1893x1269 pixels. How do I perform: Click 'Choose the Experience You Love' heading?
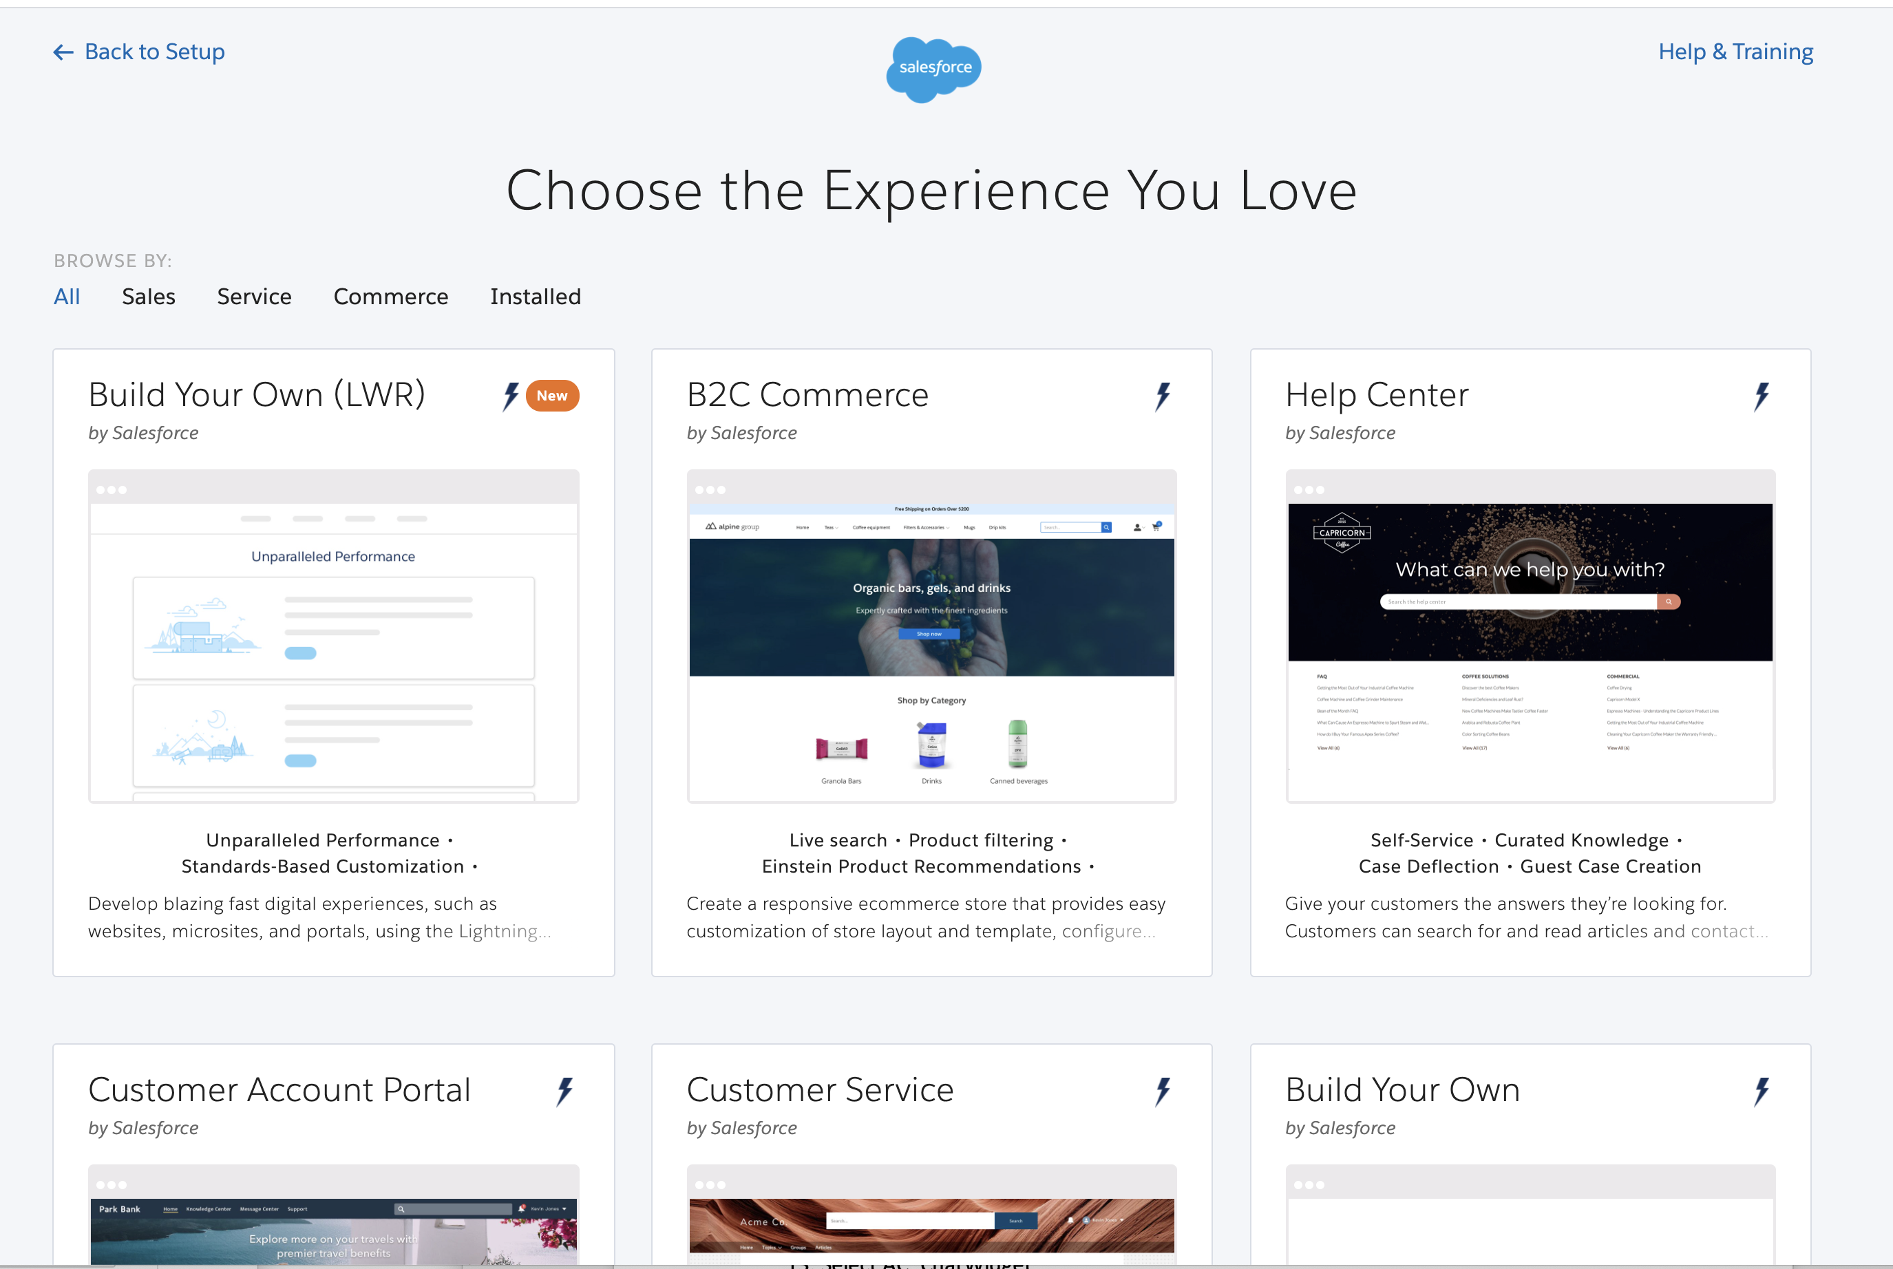click(931, 191)
